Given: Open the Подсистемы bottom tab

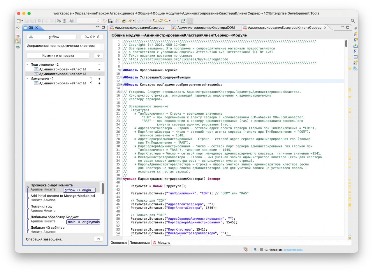Looking at the screenshot, I should (x=140, y=243).
